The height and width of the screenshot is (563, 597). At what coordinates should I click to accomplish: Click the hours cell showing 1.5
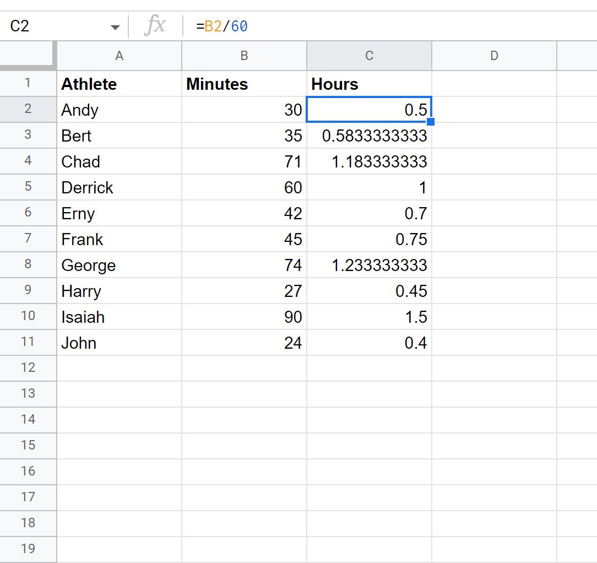pyautogui.click(x=369, y=317)
